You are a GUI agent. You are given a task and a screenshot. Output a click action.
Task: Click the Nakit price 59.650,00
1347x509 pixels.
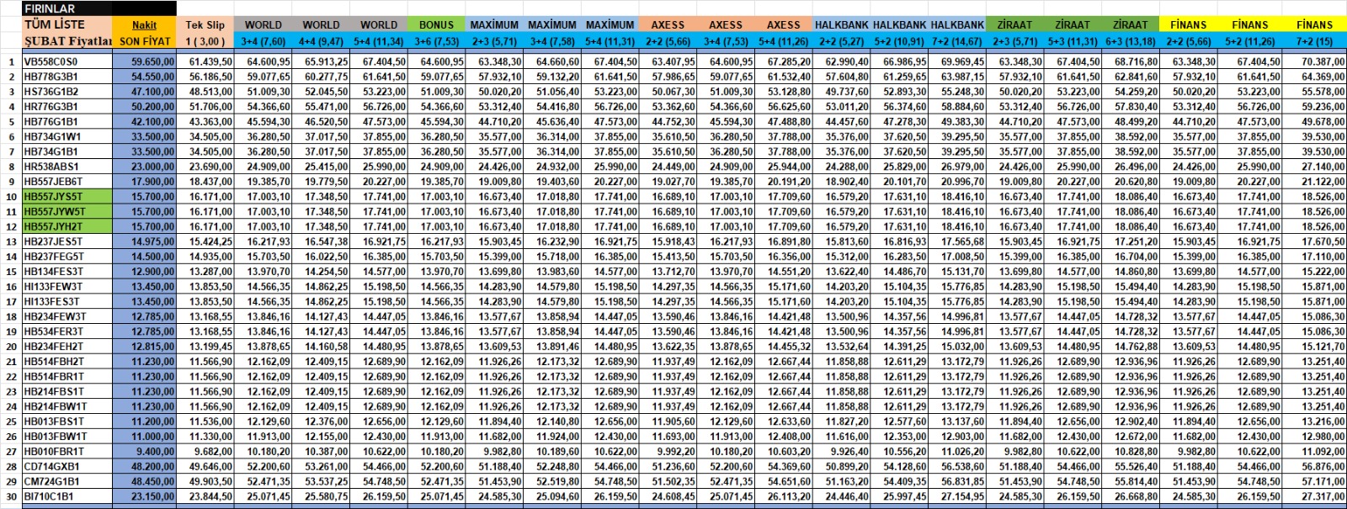pyautogui.click(x=145, y=61)
